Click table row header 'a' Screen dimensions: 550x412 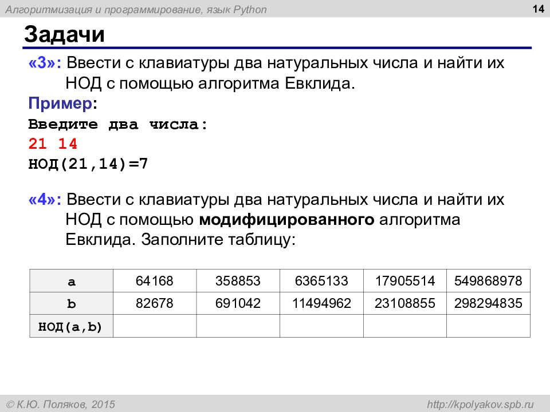click(71, 280)
